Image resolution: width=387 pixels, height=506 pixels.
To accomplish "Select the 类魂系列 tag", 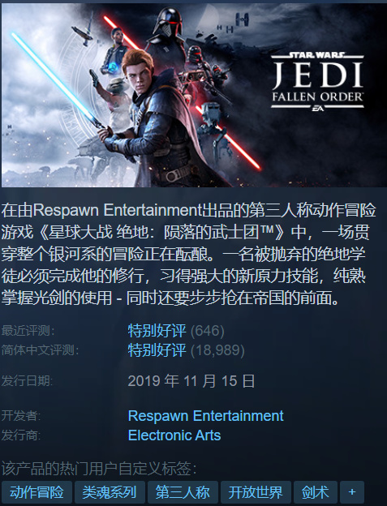I will 110,492.
